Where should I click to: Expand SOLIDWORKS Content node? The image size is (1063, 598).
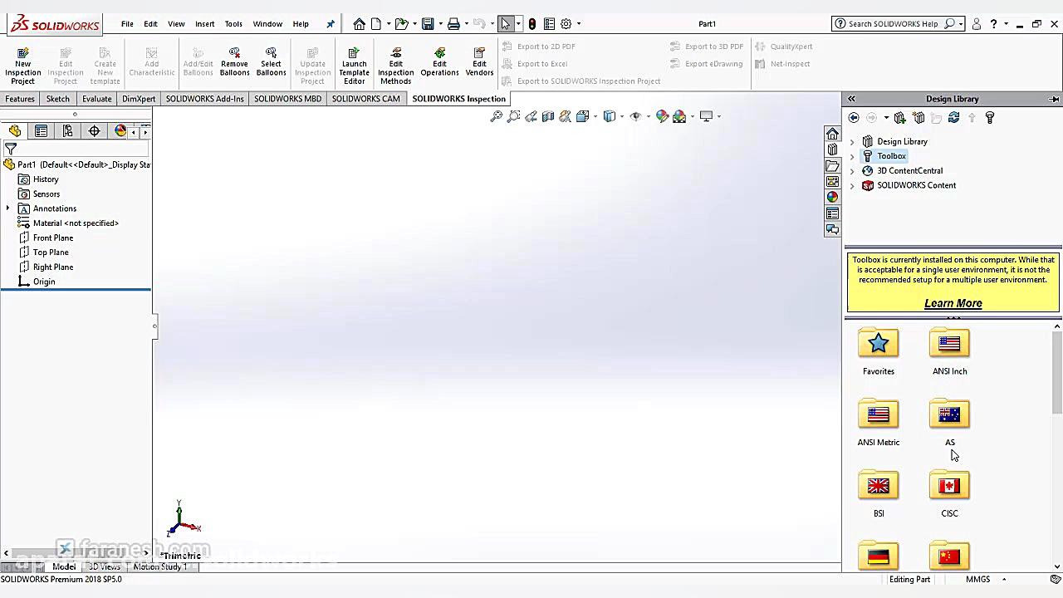point(852,186)
